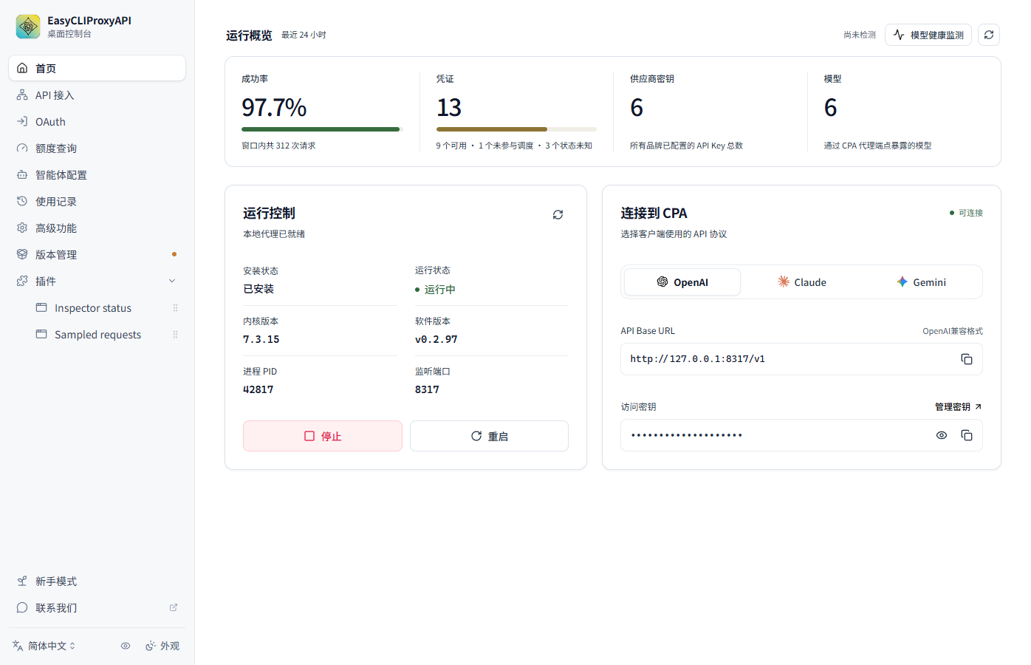Viewport: 1031px width, 665px height.
Task: Open 联系我们 contact link
Action: (x=97, y=607)
